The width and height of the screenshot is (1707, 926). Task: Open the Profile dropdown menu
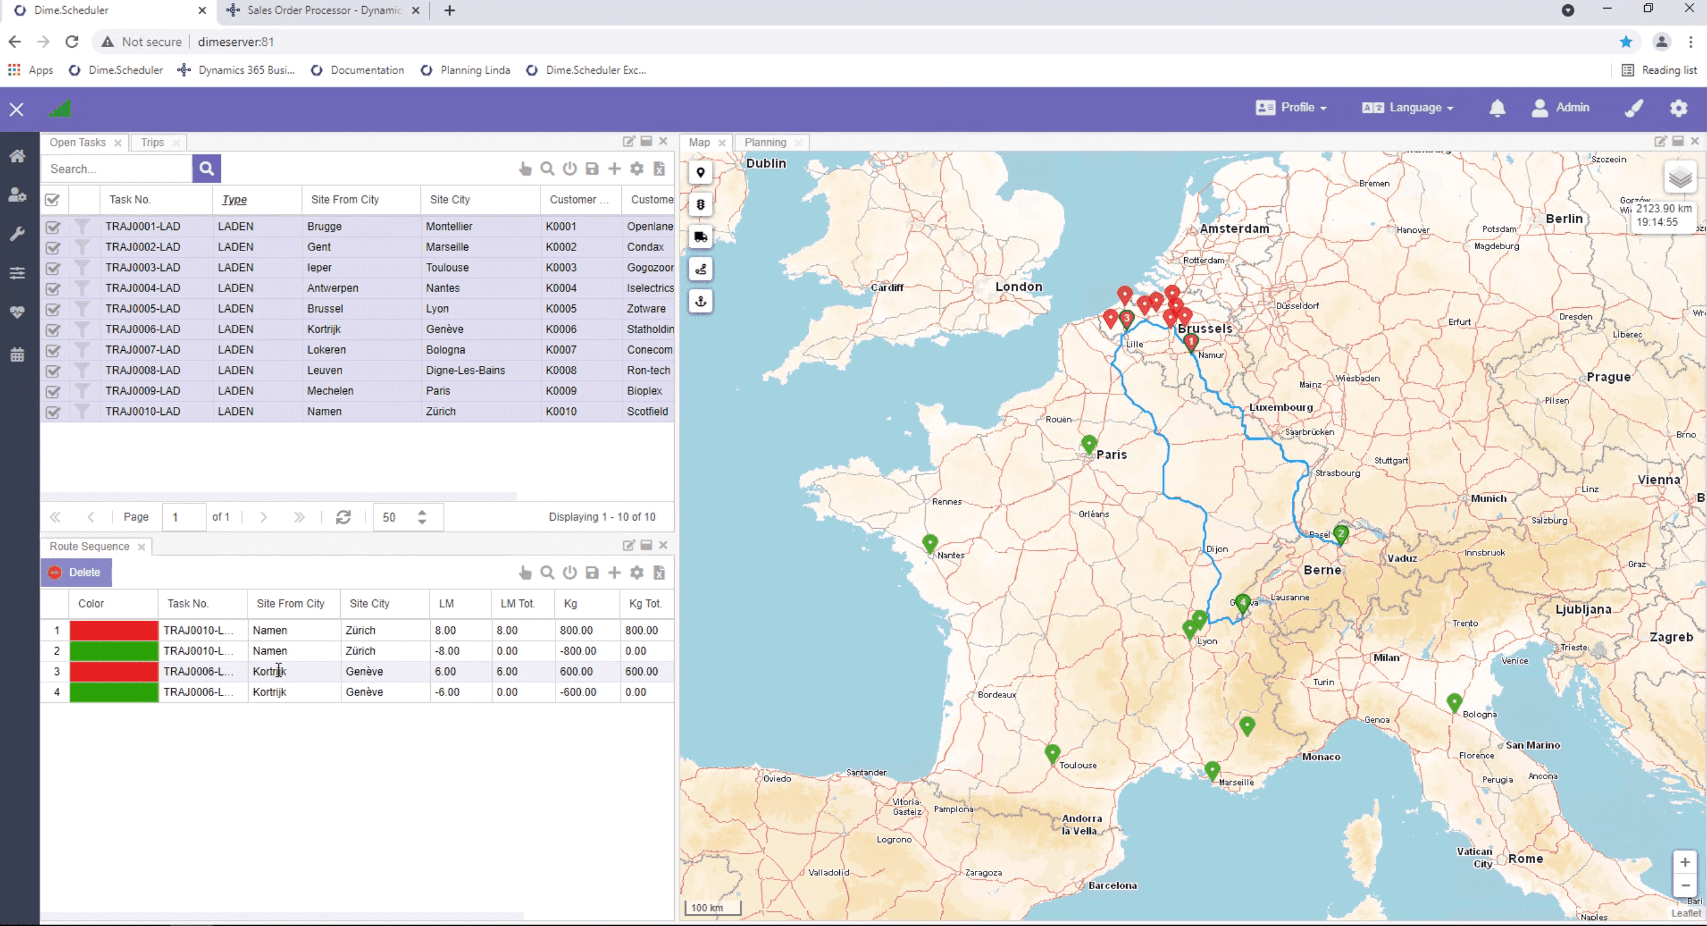point(1291,107)
